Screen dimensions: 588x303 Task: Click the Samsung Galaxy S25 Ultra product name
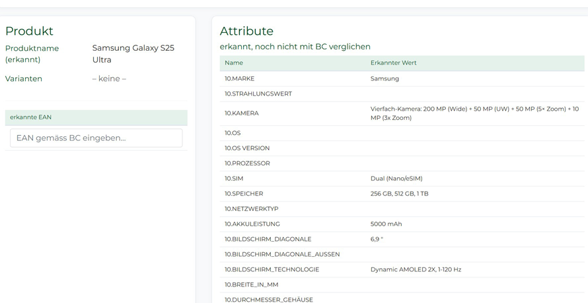click(x=133, y=54)
